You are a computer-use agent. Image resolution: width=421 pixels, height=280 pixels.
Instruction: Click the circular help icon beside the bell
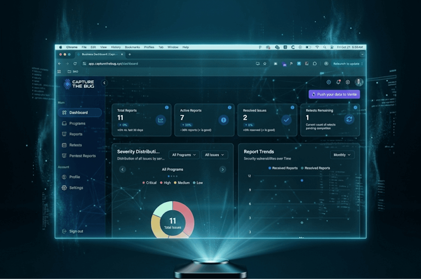pyautogui.click(x=329, y=82)
